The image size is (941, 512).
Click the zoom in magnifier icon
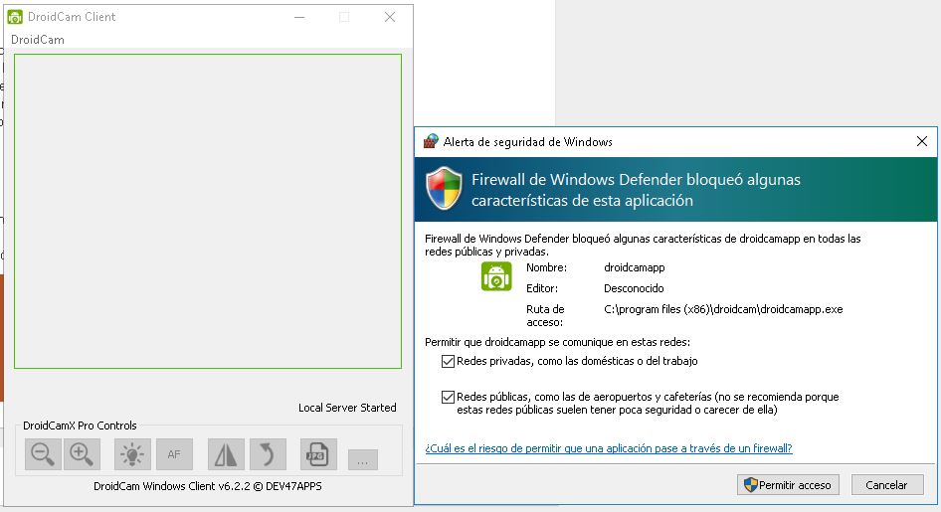pos(82,454)
